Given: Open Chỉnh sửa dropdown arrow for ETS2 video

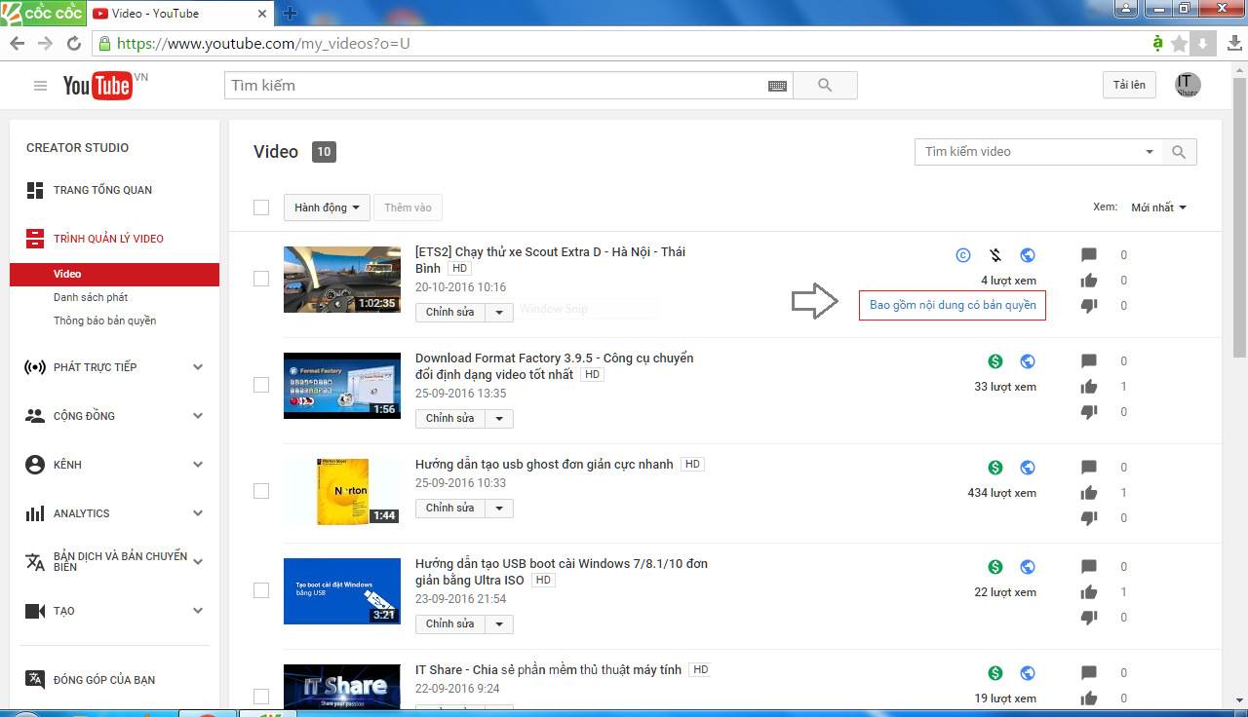Looking at the screenshot, I should pyautogui.click(x=499, y=313).
